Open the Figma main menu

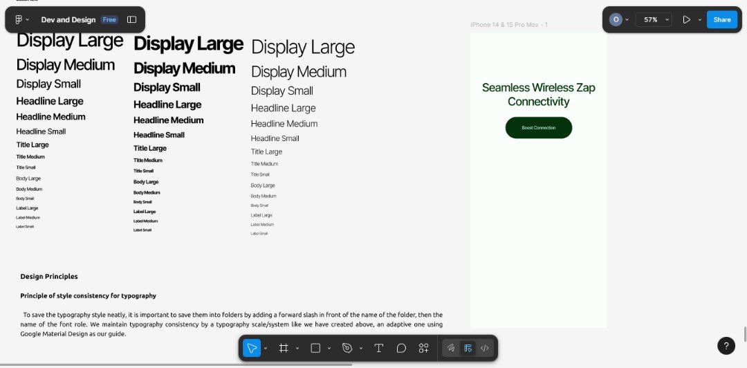tap(19, 19)
